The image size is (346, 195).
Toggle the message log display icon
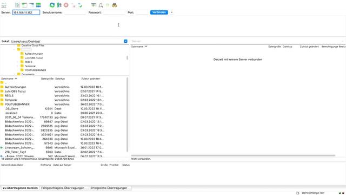pos(17,5)
